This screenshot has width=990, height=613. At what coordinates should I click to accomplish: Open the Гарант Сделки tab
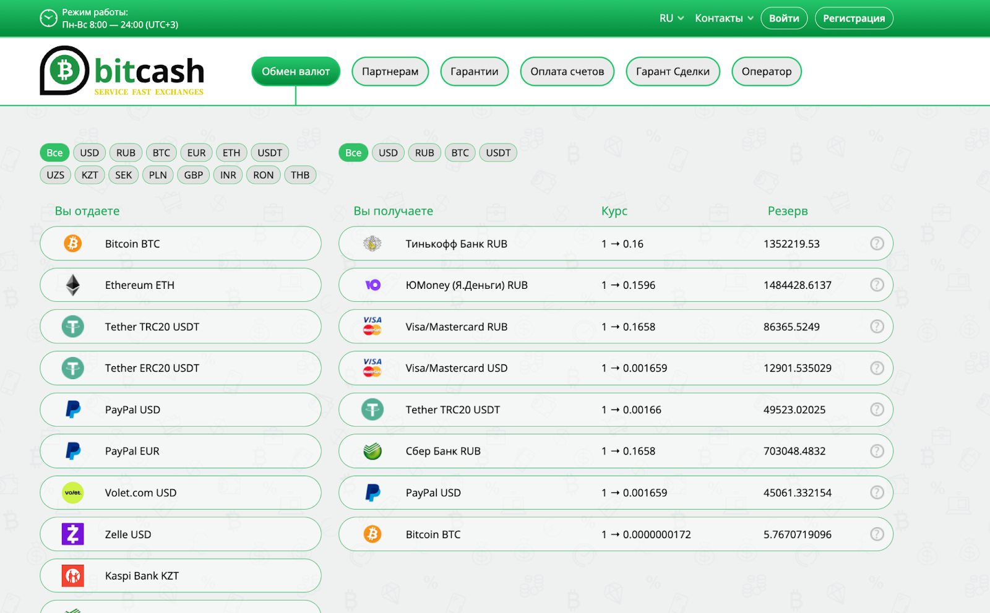click(673, 71)
